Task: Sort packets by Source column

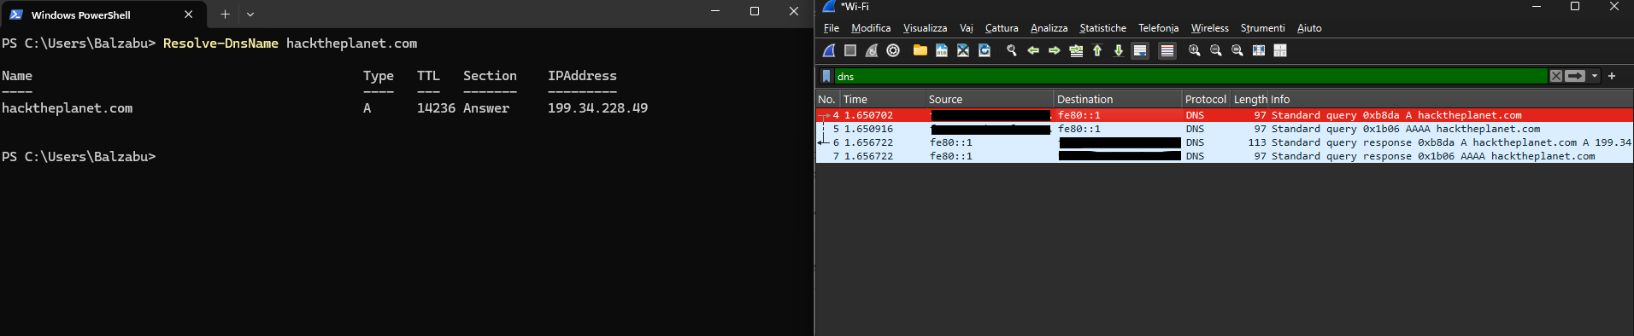Action: click(x=990, y=99)
